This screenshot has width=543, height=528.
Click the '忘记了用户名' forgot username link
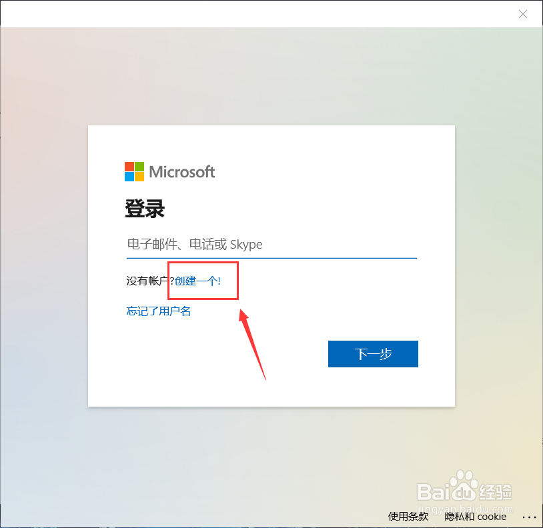pyautogui.click(x=159, y=311)
